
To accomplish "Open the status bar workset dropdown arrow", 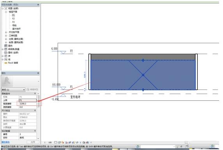I will 174,146.
